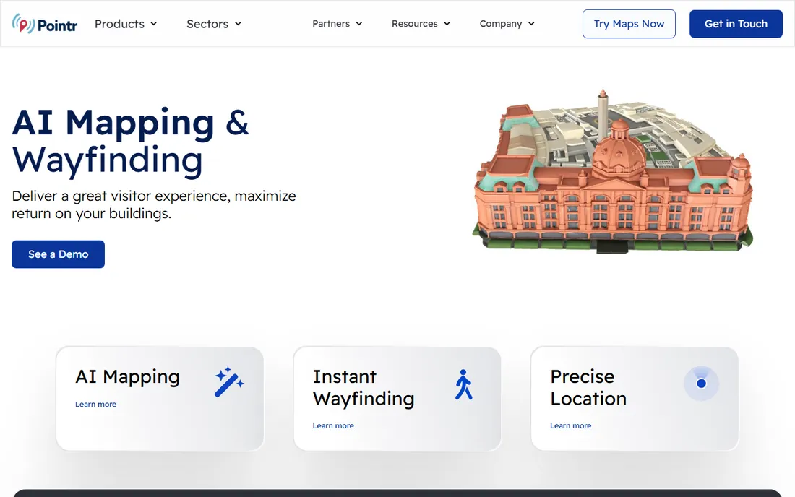Viewport: 795px width, 497px height.
Task: Click the Pointr logo
Action: 45,24
